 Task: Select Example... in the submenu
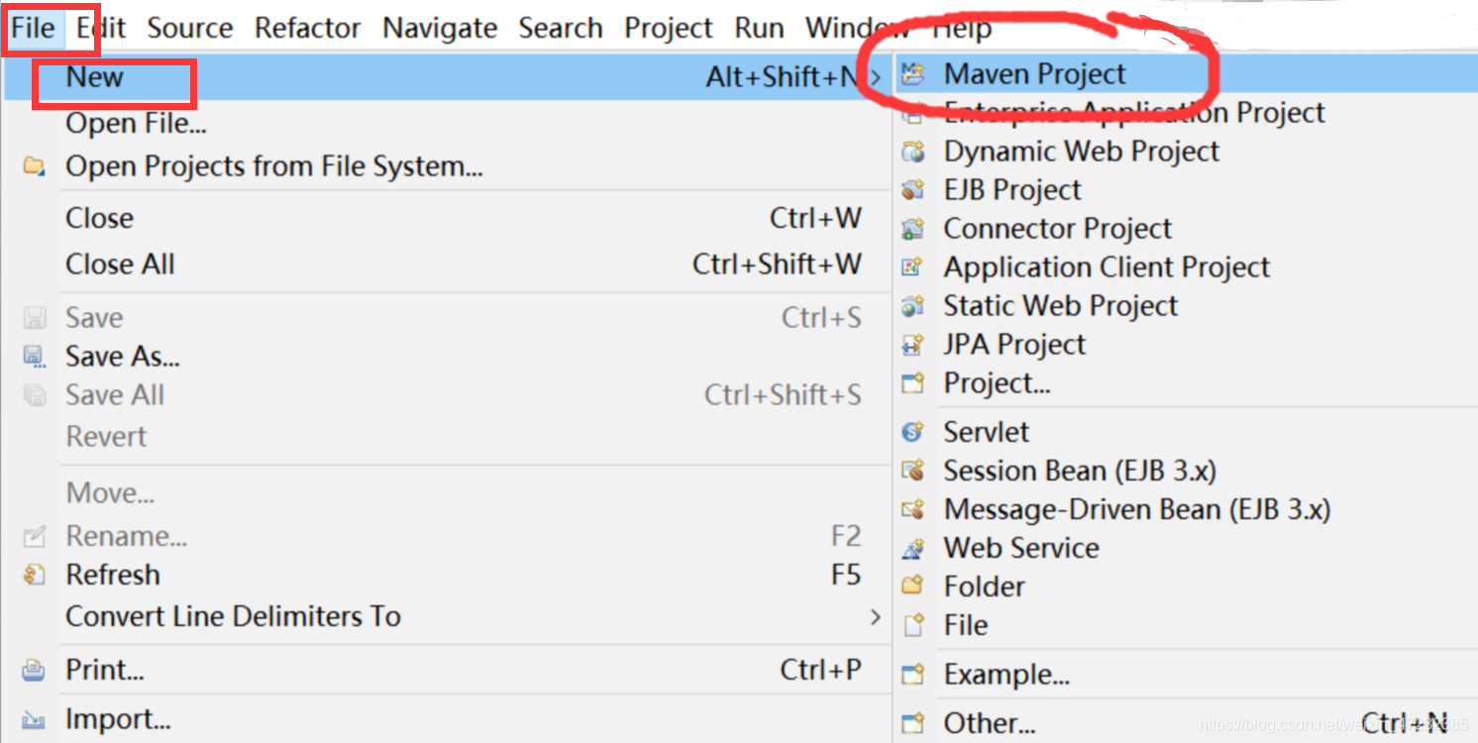point(1006,675)
